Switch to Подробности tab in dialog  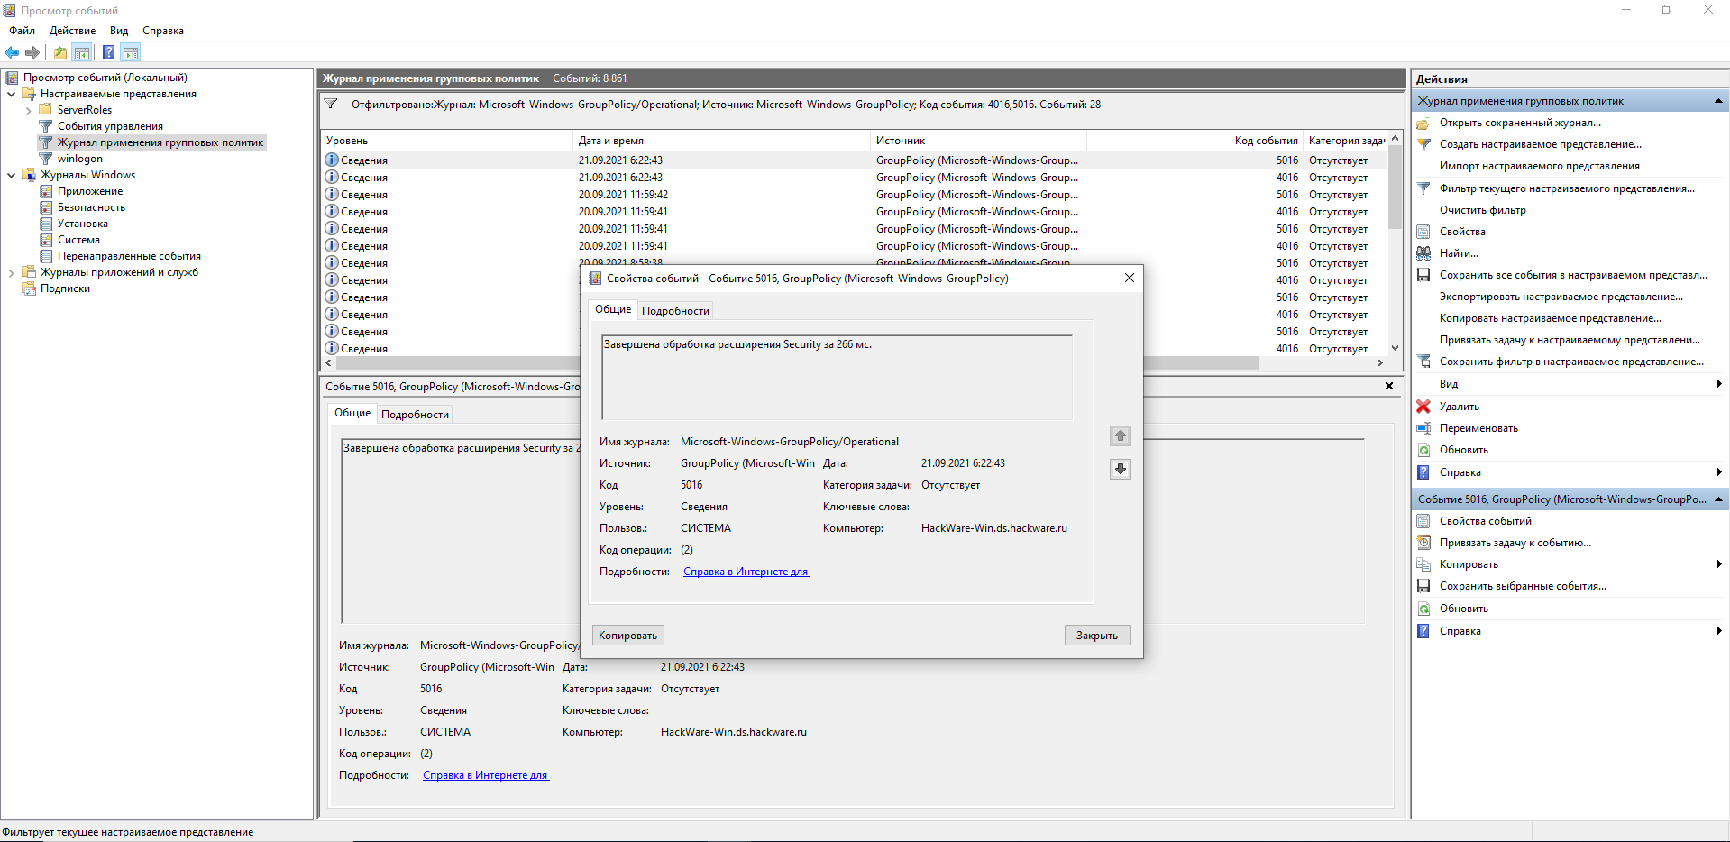(x=675, y=311)
